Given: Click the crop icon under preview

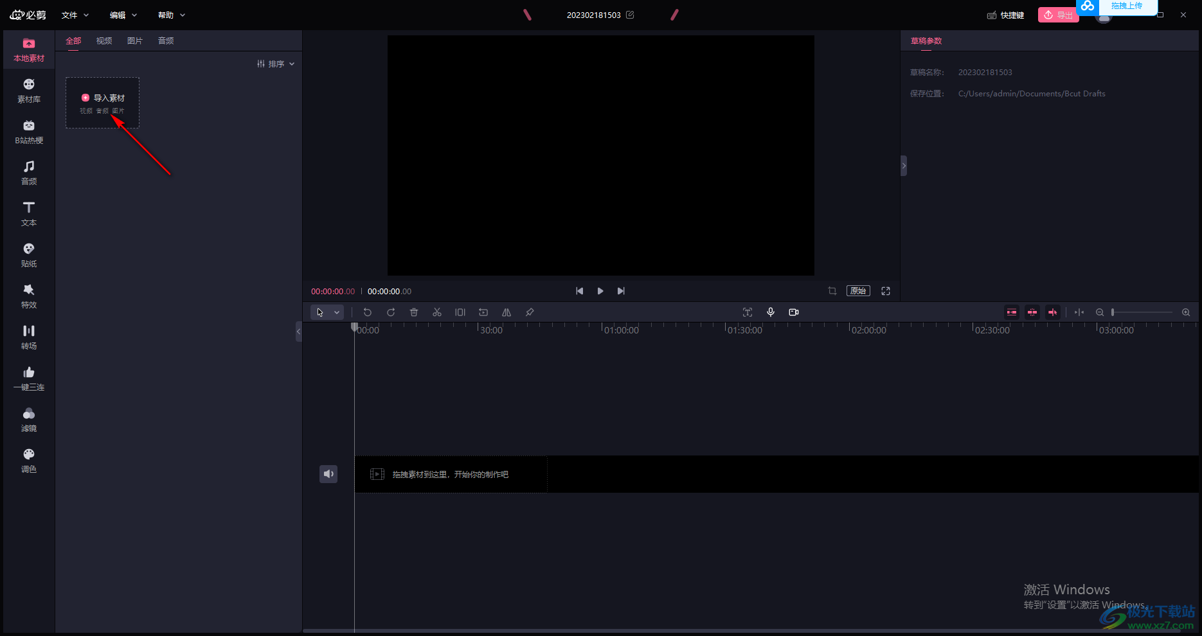Looking at the screenshot, I should (x=832, y=291).
